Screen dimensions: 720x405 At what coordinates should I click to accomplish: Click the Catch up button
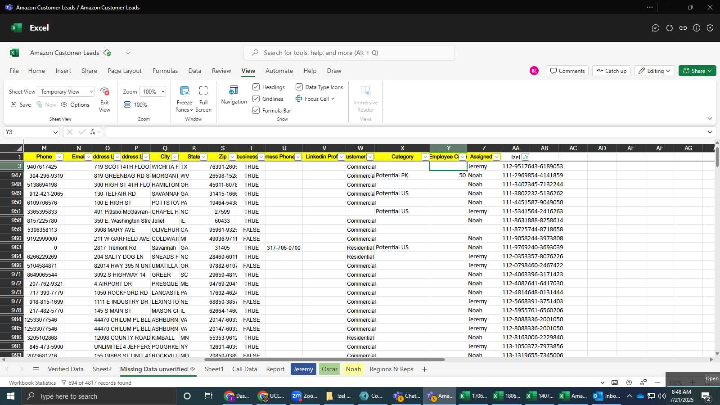[x=611, y=71]
